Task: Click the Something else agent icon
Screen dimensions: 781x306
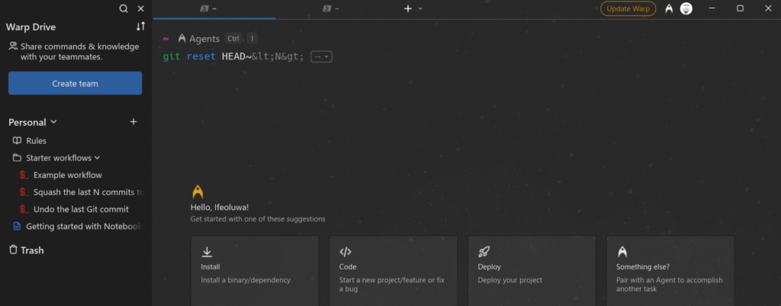Action: pyautogui.click(x=622, y=251)
